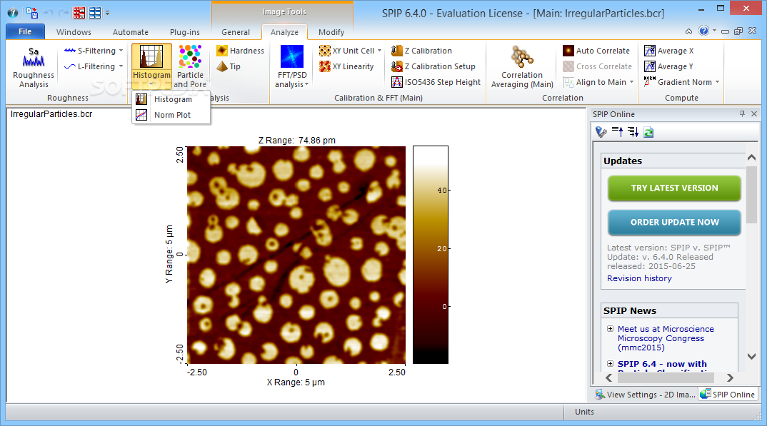This screenshot has height=426, width=767.
Task: Open Roughness Analysis tool
Action: (x=34, y=67)
